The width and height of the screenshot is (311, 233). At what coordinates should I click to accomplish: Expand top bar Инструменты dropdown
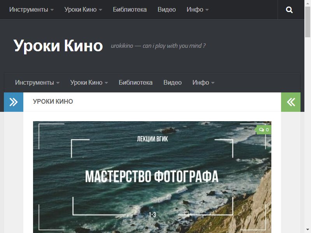click(31, 9)
